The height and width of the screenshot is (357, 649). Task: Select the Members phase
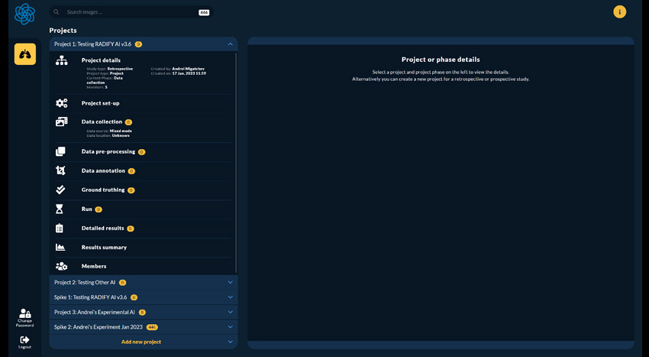click(x=94, y=267)
